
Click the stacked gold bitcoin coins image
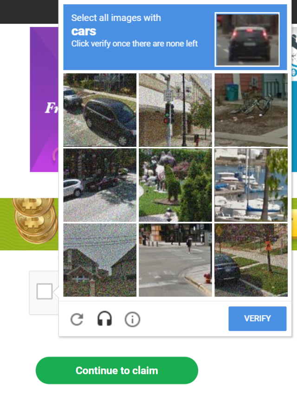pos(35,220)
